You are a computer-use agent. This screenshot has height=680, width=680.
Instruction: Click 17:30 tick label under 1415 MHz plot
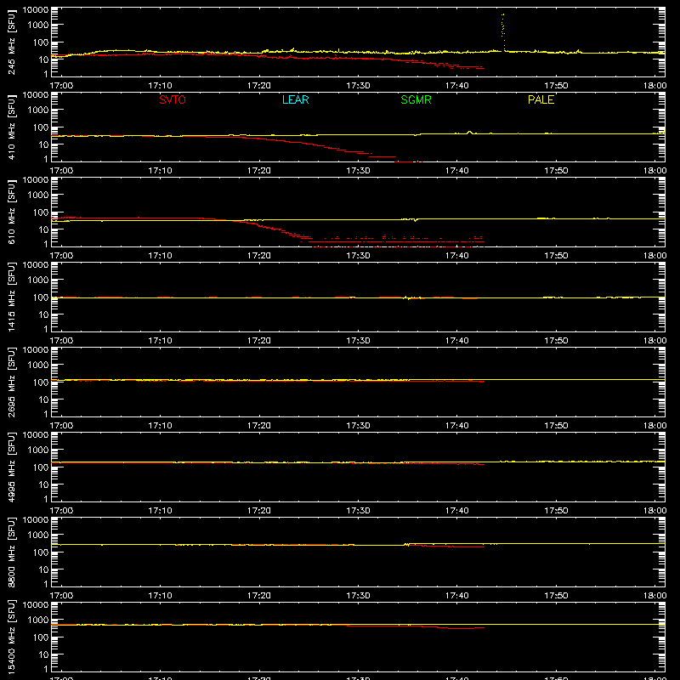[x=358, y=341]
